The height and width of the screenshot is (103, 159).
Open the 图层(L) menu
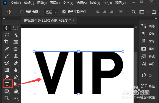click(x=55, y=3)
